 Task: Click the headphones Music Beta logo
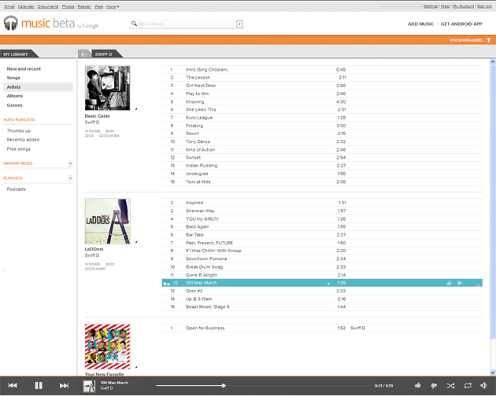click(x=11, y=23)
